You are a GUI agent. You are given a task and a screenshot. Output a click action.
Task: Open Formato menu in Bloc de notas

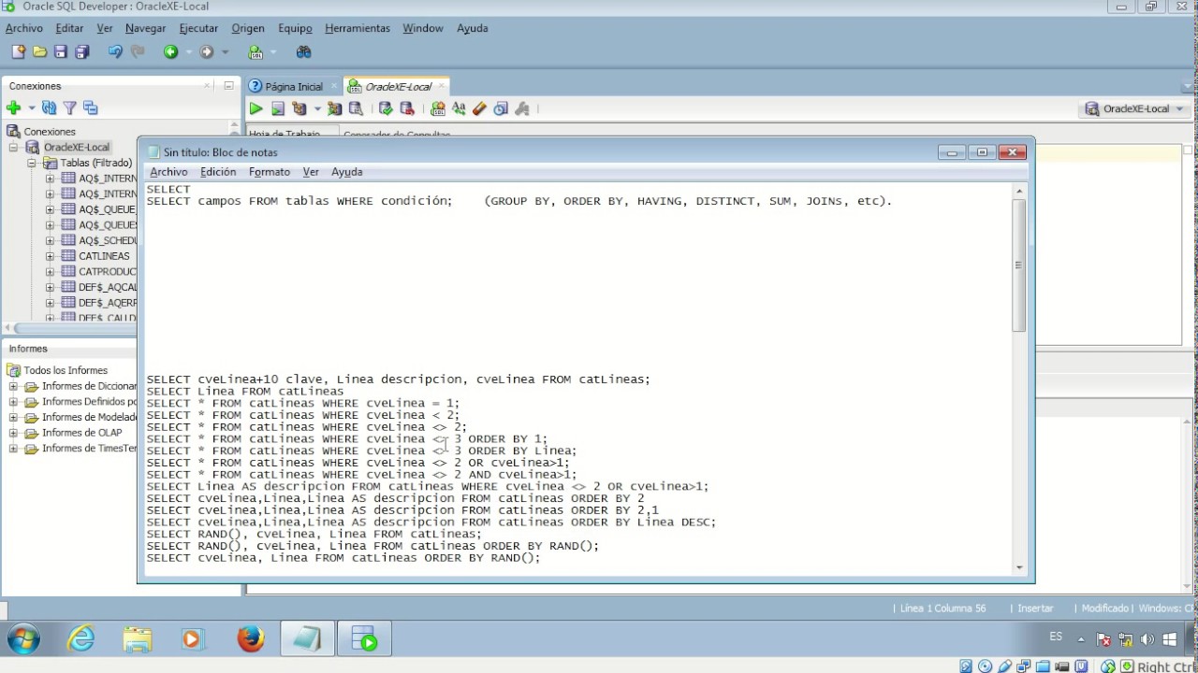tap(270, 172)
